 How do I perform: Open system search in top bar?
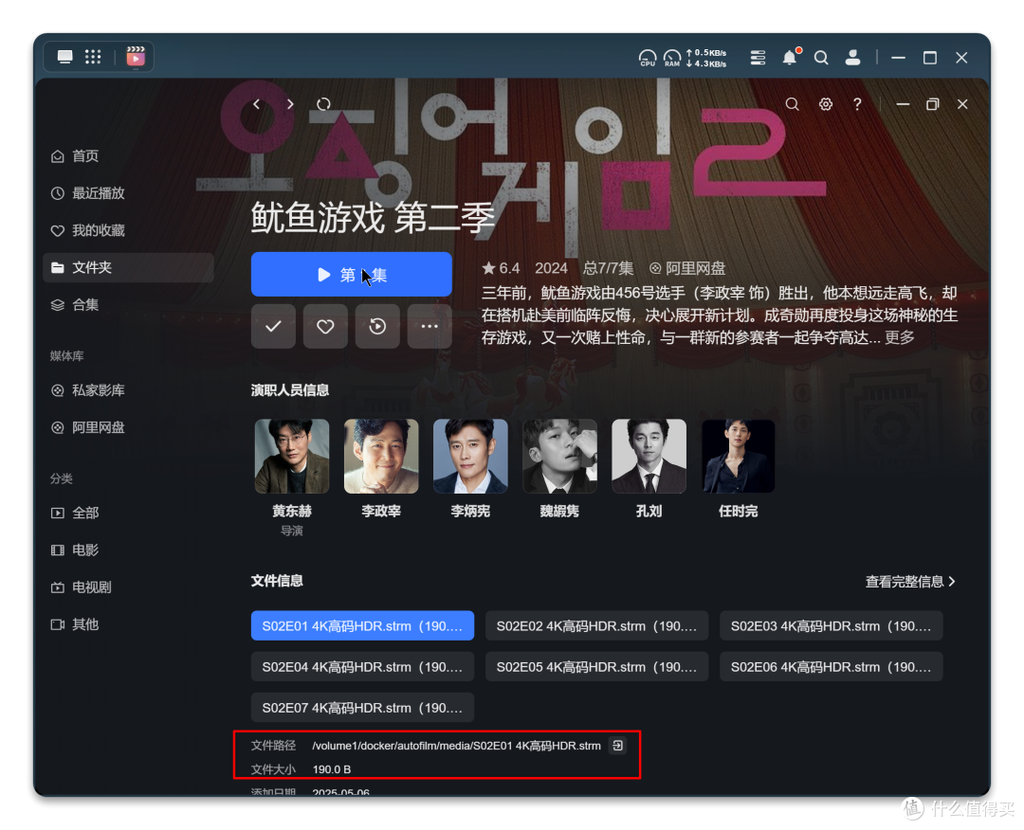(x=821, y=58)
